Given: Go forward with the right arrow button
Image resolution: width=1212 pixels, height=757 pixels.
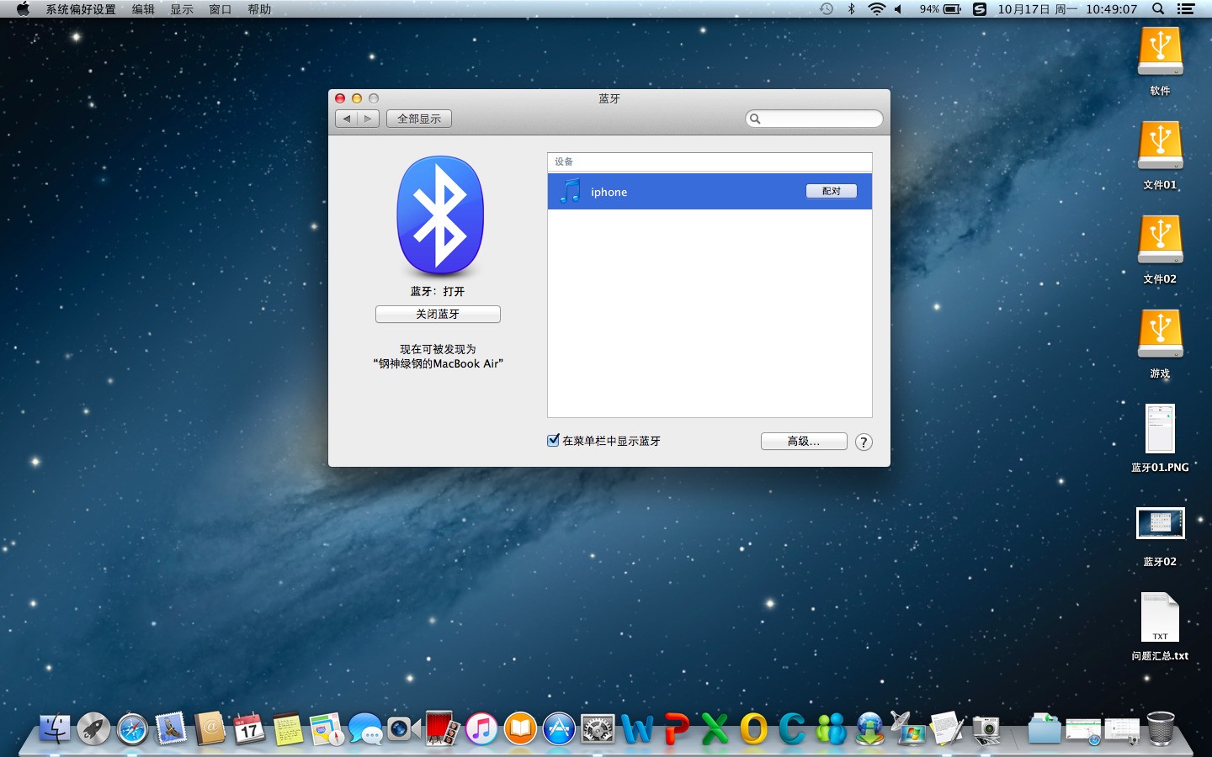Looking at the screenshot, I should pos(368,119).
